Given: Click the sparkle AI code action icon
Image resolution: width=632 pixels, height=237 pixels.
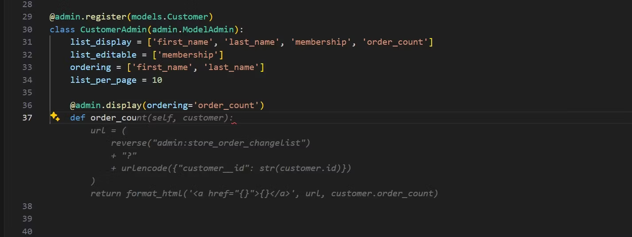Looking at the screenshot, I should (x=55, y=117).
